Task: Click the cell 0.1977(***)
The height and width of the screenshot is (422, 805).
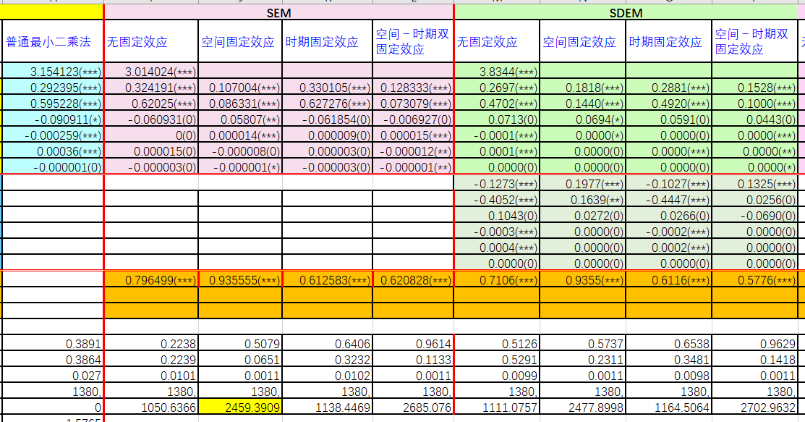Action: 583,184
